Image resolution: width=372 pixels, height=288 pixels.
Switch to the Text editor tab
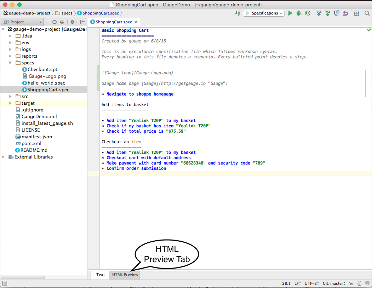click(101, 275)
